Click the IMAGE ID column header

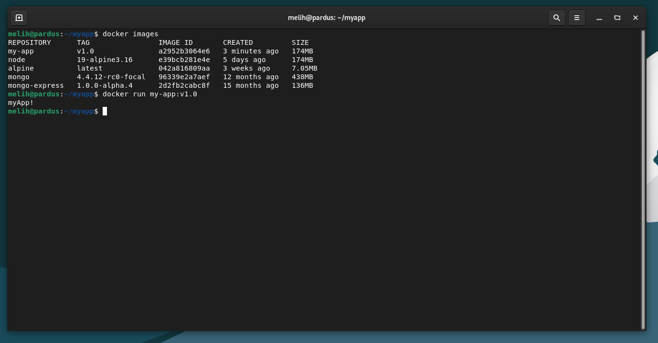(x=176, y=42)
